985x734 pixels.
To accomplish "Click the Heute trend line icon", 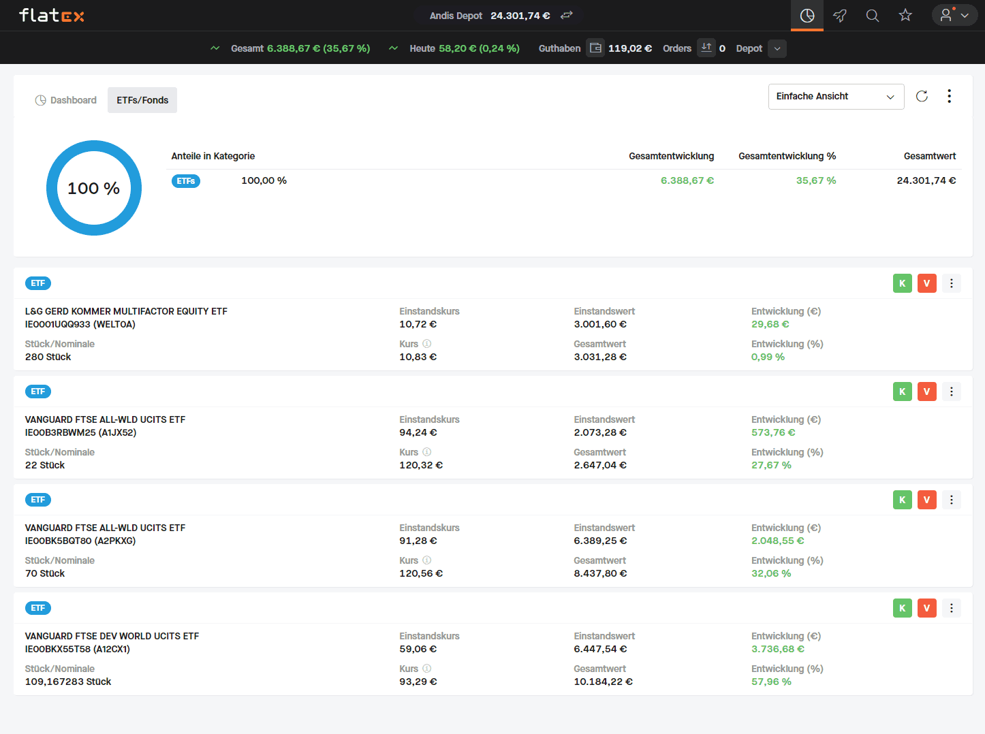I will pos(394,48).
